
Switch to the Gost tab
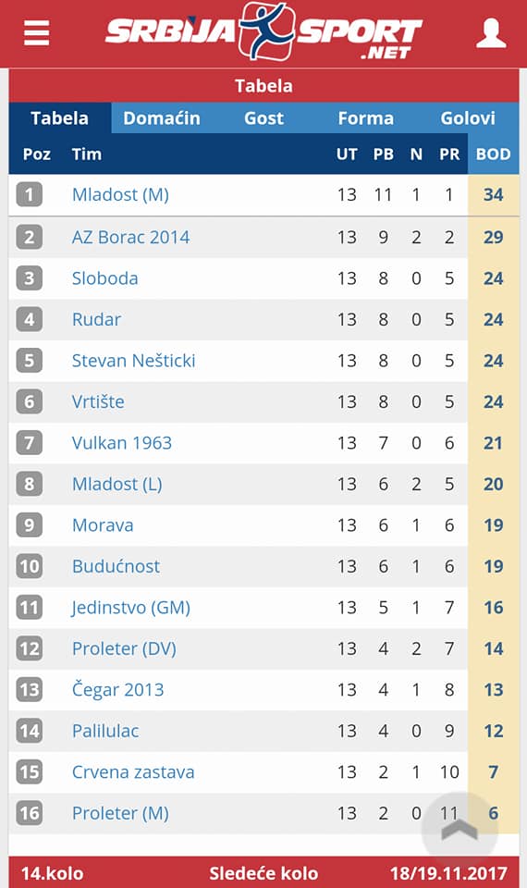pos(263,117)
